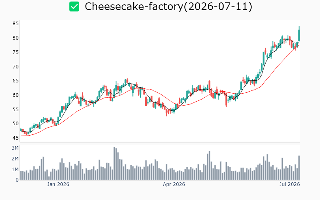Image resolution: width=320 pixels, height=200 pixels.
Task: Click the 3M volume axis label
Action: (15, 148)
